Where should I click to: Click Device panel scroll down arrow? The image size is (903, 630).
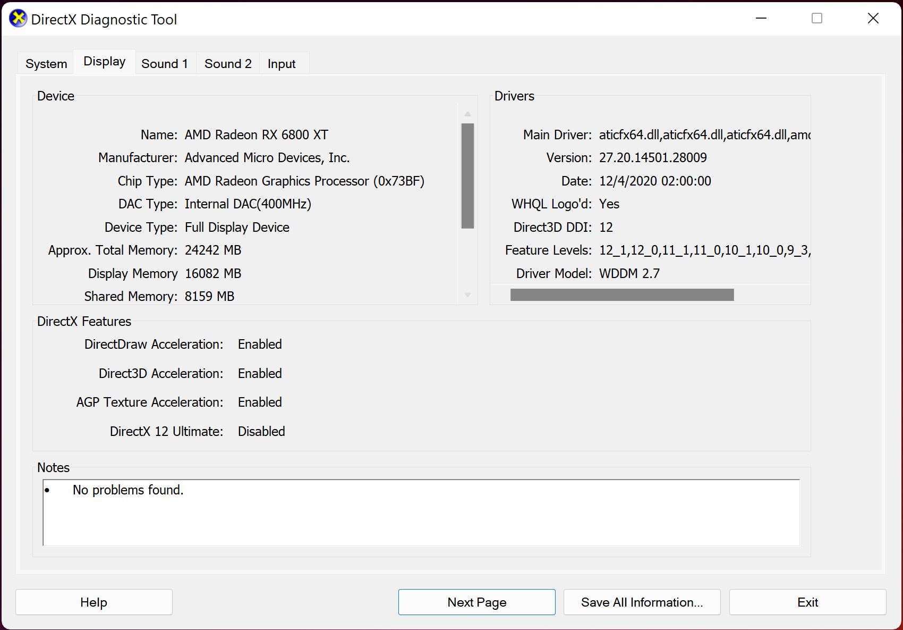click(x=467, y=295)
